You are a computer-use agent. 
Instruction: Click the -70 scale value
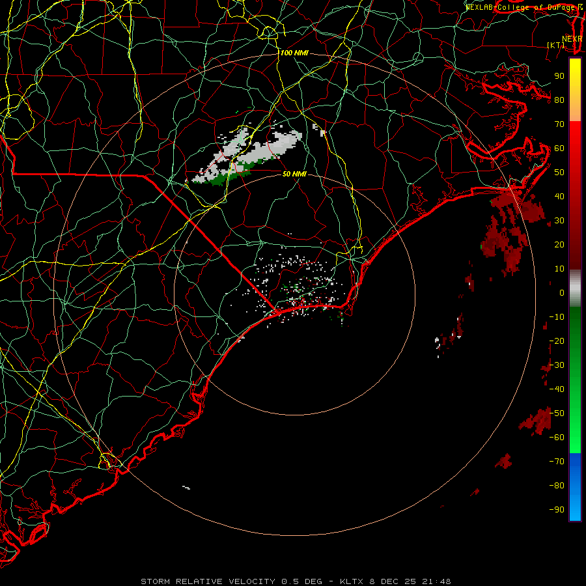[x=557, y=462]
